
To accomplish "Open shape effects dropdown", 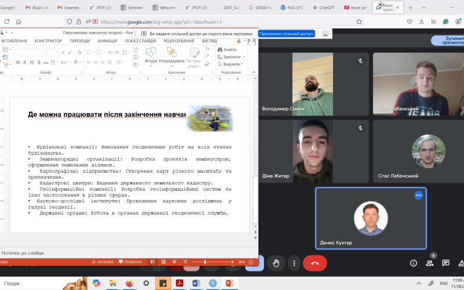I will point(208,64).
